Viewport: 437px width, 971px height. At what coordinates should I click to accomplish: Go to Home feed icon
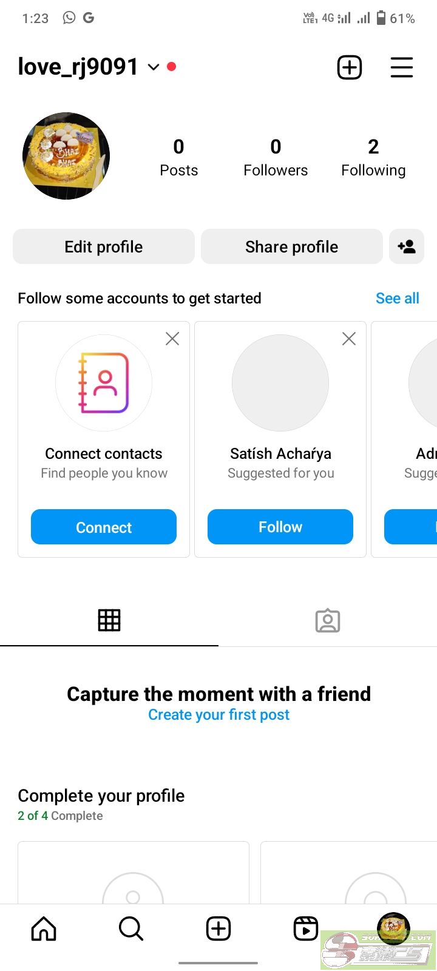[x=44, y=929]
